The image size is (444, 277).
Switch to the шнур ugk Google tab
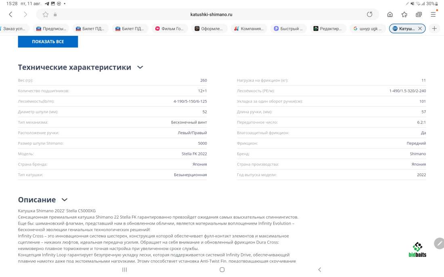(x=367, y=29)
